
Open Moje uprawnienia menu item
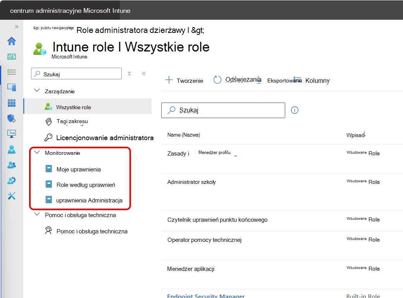pyautogui.click(x=79, y=170)
